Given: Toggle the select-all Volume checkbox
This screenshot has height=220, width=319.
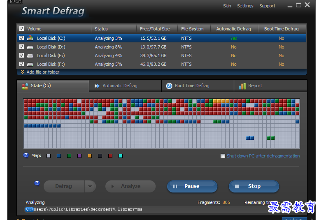Looking at the screenshot, I should [21, 29].
